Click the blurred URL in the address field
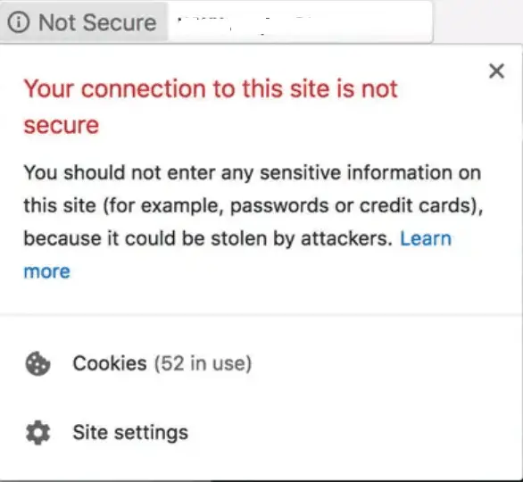This screenshot has width=523, height=482. (x=245, y=24)
